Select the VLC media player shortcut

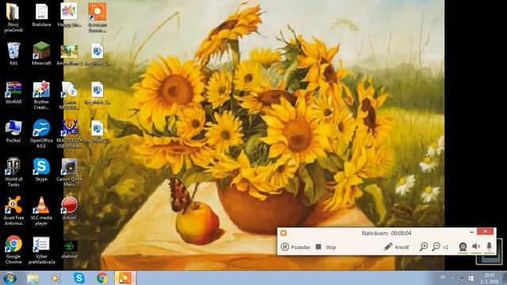41,211
